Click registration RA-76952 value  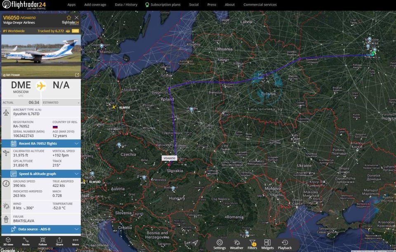pos(21,126)
